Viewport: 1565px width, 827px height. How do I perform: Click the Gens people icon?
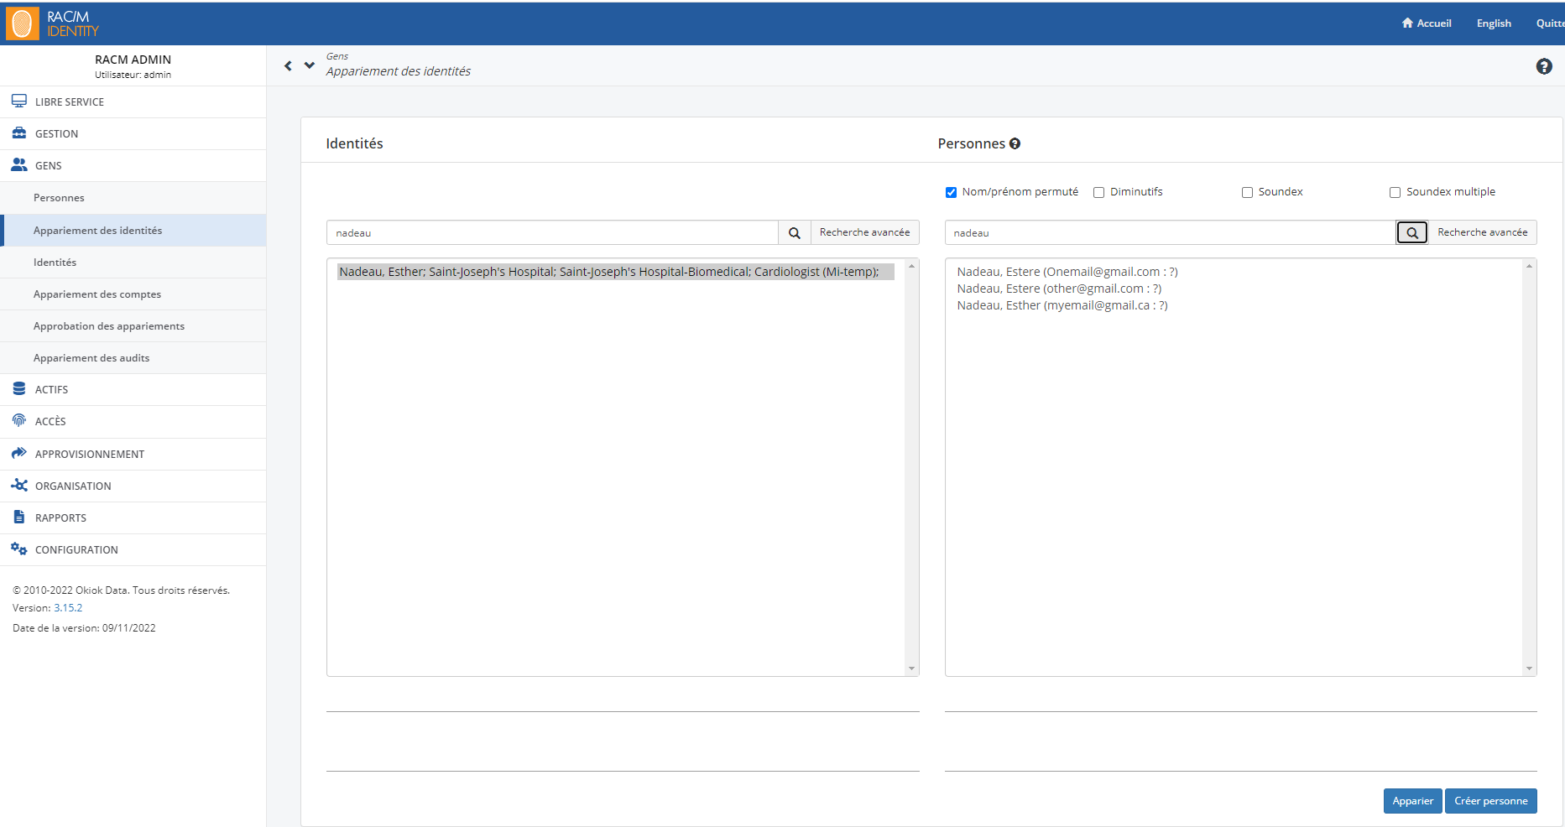[19, 165]
